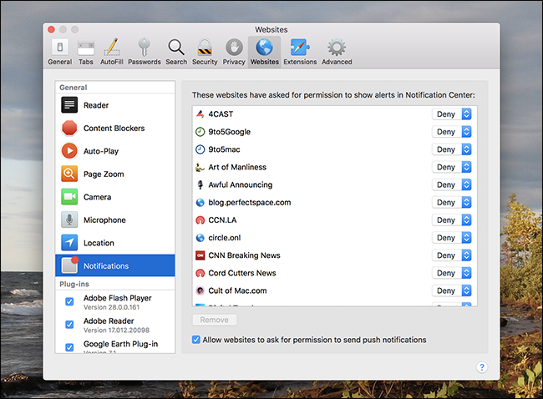Click the Cult of Mac.com favicon
The height and width of the screenshot is (399, 543).
click(x=200, y=290)
